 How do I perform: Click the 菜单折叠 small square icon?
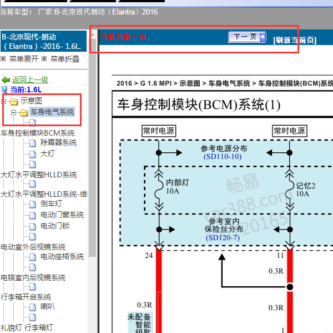(44, 58)
